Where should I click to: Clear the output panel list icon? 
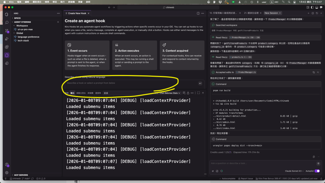tap(184, 93)
